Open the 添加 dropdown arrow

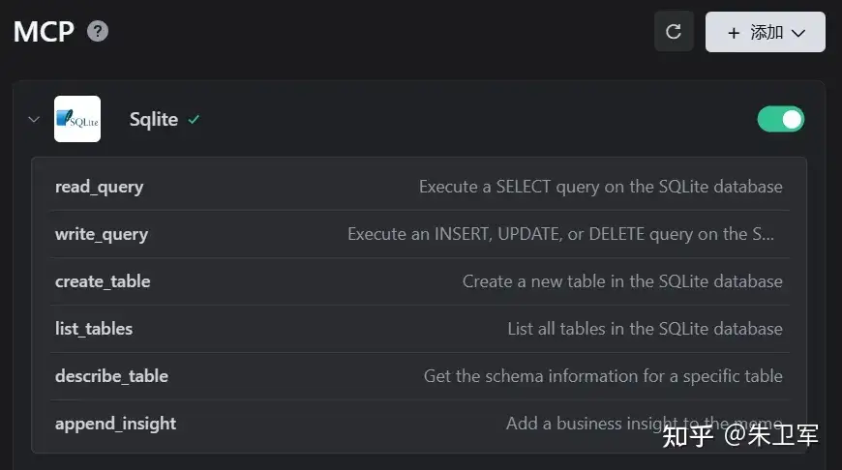798,33
